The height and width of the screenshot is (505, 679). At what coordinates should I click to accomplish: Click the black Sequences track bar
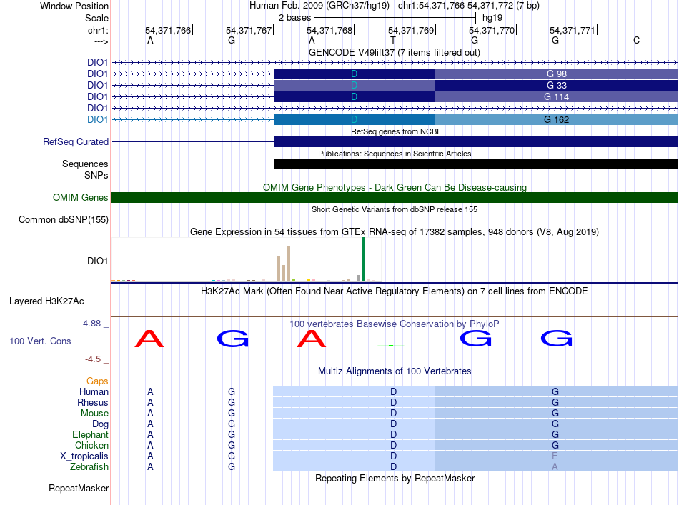[x=476, y=164]
